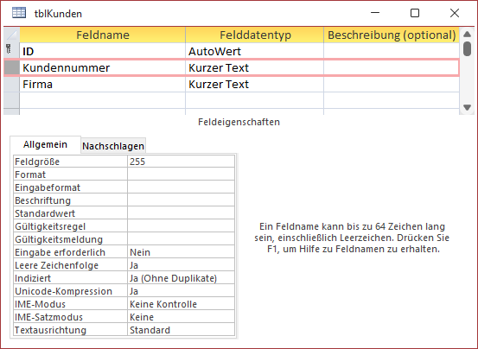
Task: Click the Format property field
Action: point(181,174)
